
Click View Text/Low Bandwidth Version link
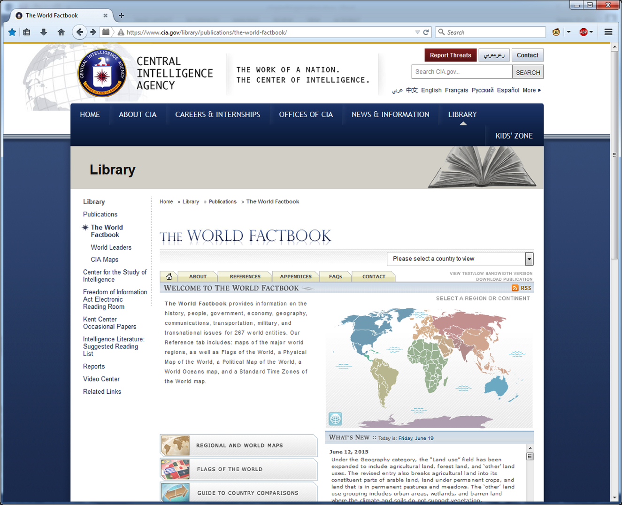(491, 273)
